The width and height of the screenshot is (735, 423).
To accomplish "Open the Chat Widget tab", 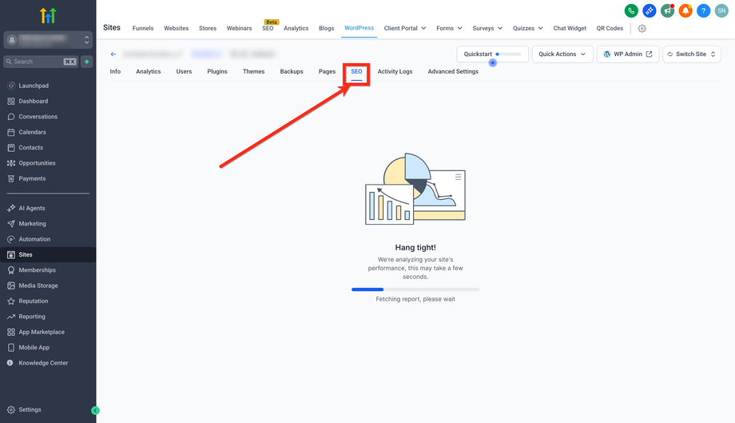I will pos(570,28).
